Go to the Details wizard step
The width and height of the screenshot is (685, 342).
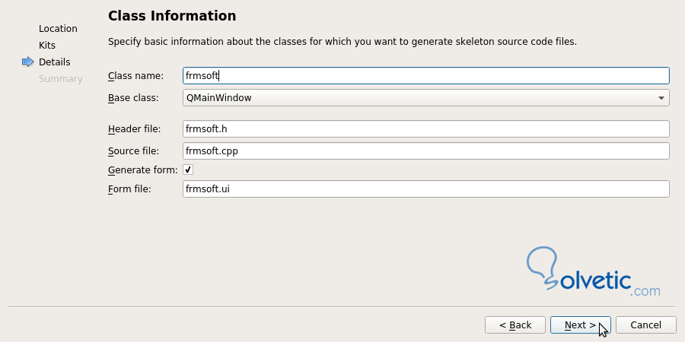click(x=54, y=62)
